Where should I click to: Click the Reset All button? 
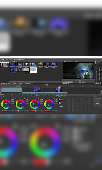[97, 103]
